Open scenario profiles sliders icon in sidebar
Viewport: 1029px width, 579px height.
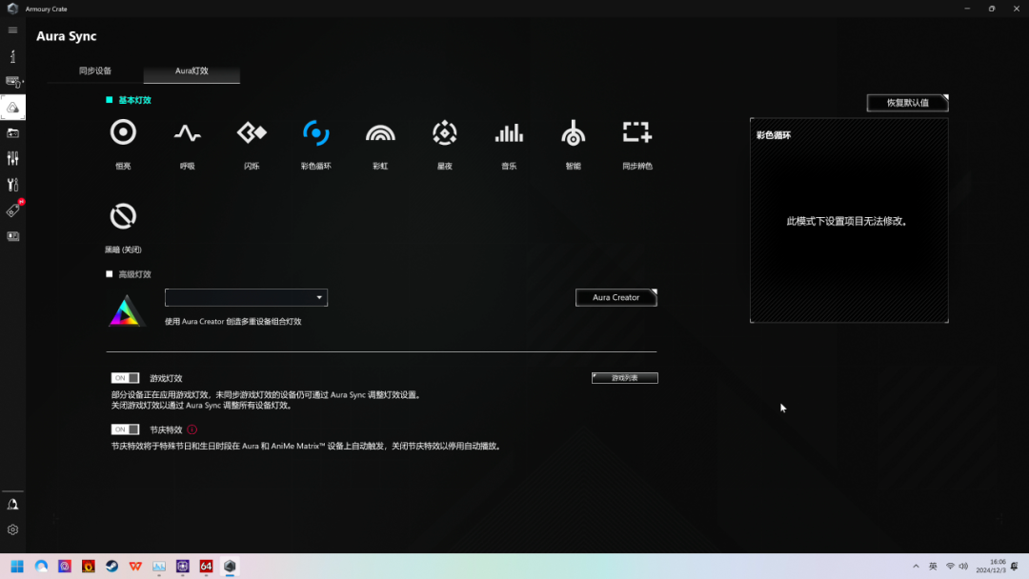pyautogui.click(x=12, y=159)
